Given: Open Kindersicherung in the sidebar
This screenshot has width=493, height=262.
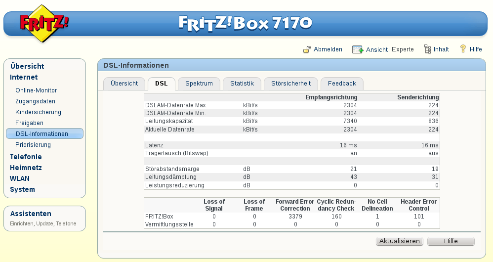Looking at the screenshot, I should tap(38, 112).
